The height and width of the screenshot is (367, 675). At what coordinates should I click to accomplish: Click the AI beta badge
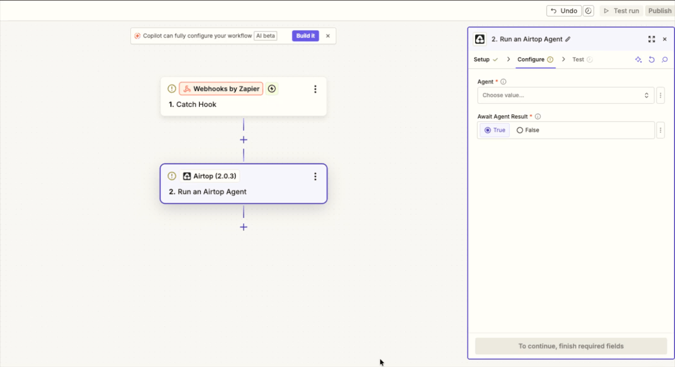point(265,36)
